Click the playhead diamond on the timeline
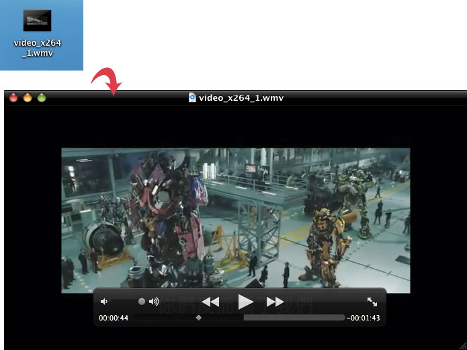The width and height of the screenshot is (467, 350). click(x=199, y=318)
